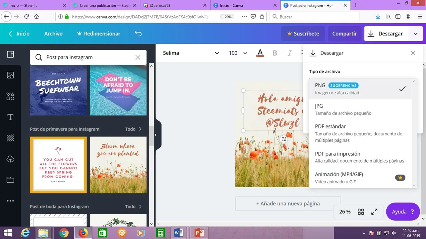Select the Text tool in sidebar

tap(10, 117)
